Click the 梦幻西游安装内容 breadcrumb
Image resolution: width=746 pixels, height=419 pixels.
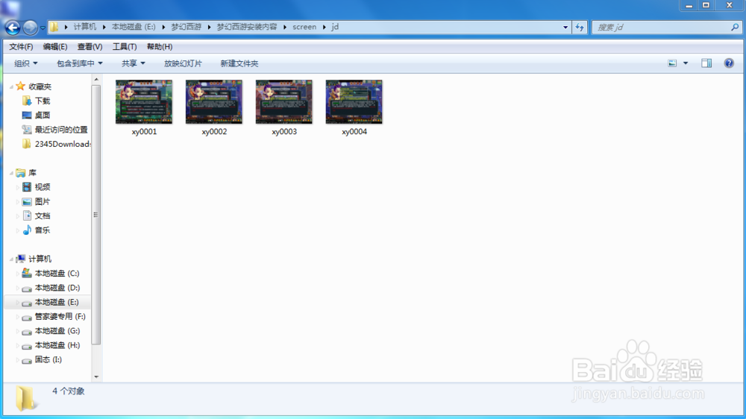click(x=247, y=27)
